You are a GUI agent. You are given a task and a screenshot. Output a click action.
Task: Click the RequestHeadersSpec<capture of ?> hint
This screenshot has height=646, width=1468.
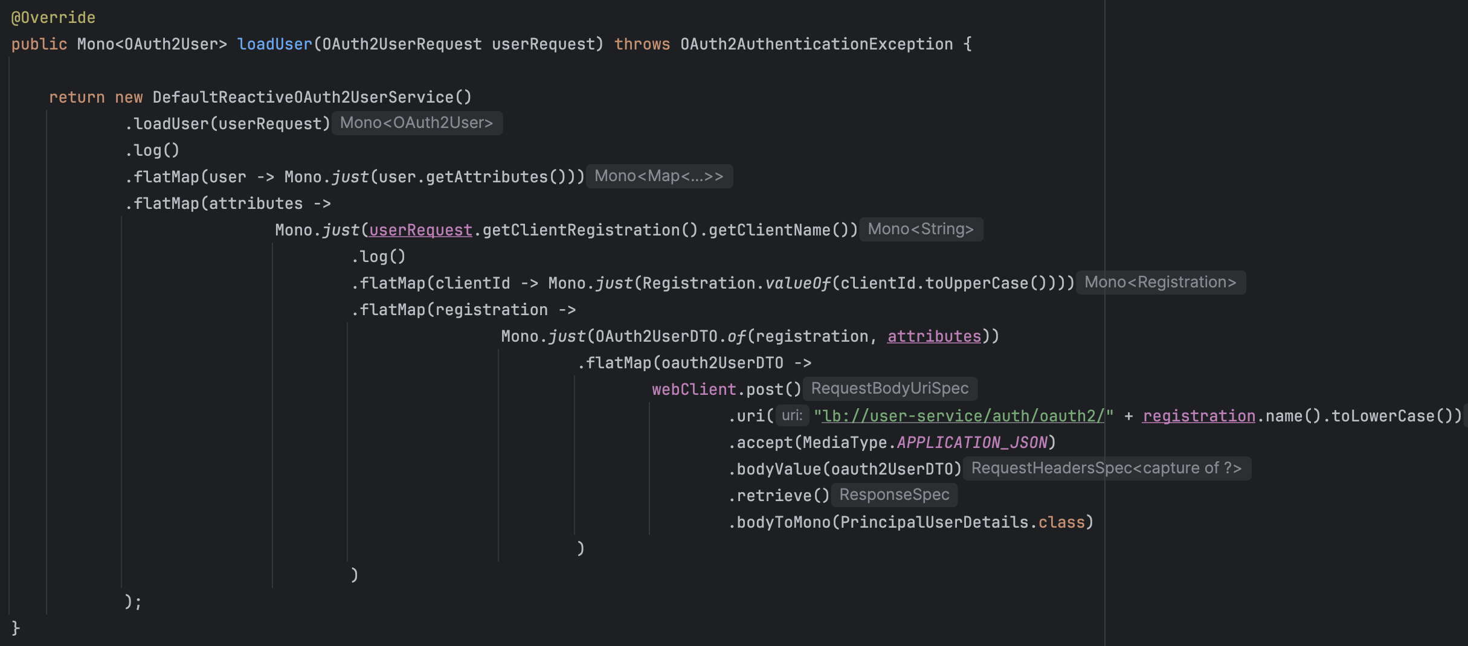point(1107,469)
